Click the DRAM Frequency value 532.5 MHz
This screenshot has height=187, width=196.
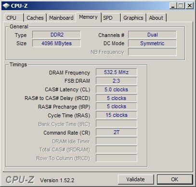click(117, 72)
